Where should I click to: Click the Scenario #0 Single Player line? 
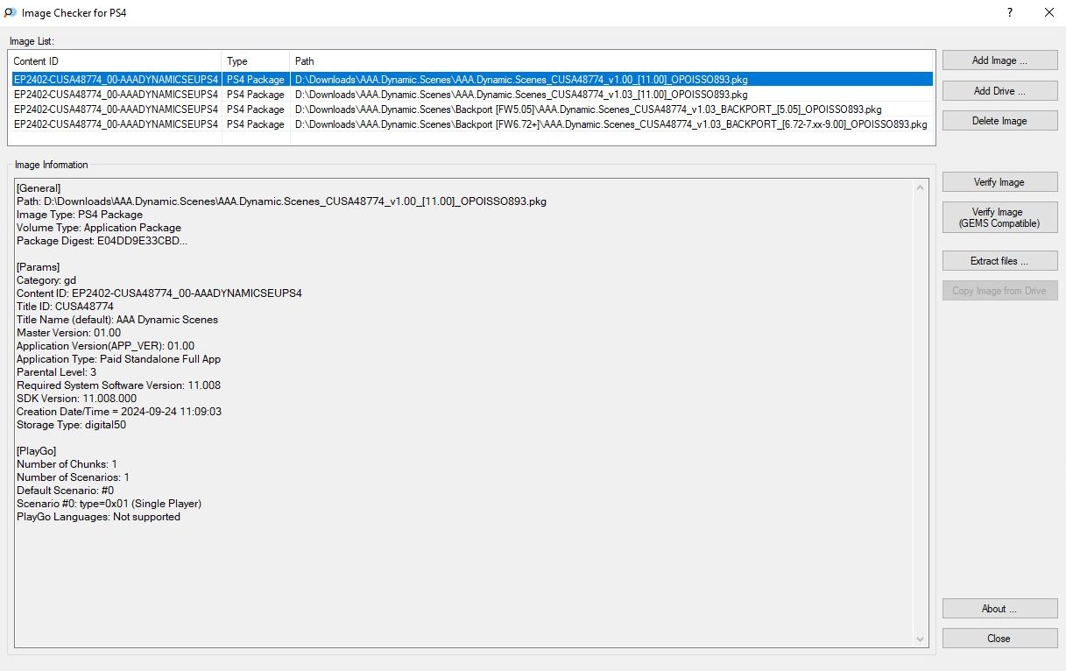[109, 504]
